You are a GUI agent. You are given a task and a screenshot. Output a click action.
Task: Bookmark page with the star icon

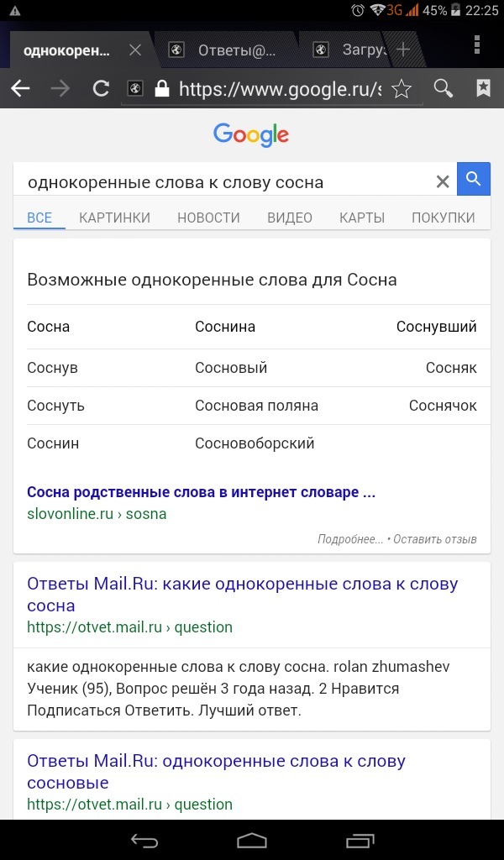(x=402, y=89)
